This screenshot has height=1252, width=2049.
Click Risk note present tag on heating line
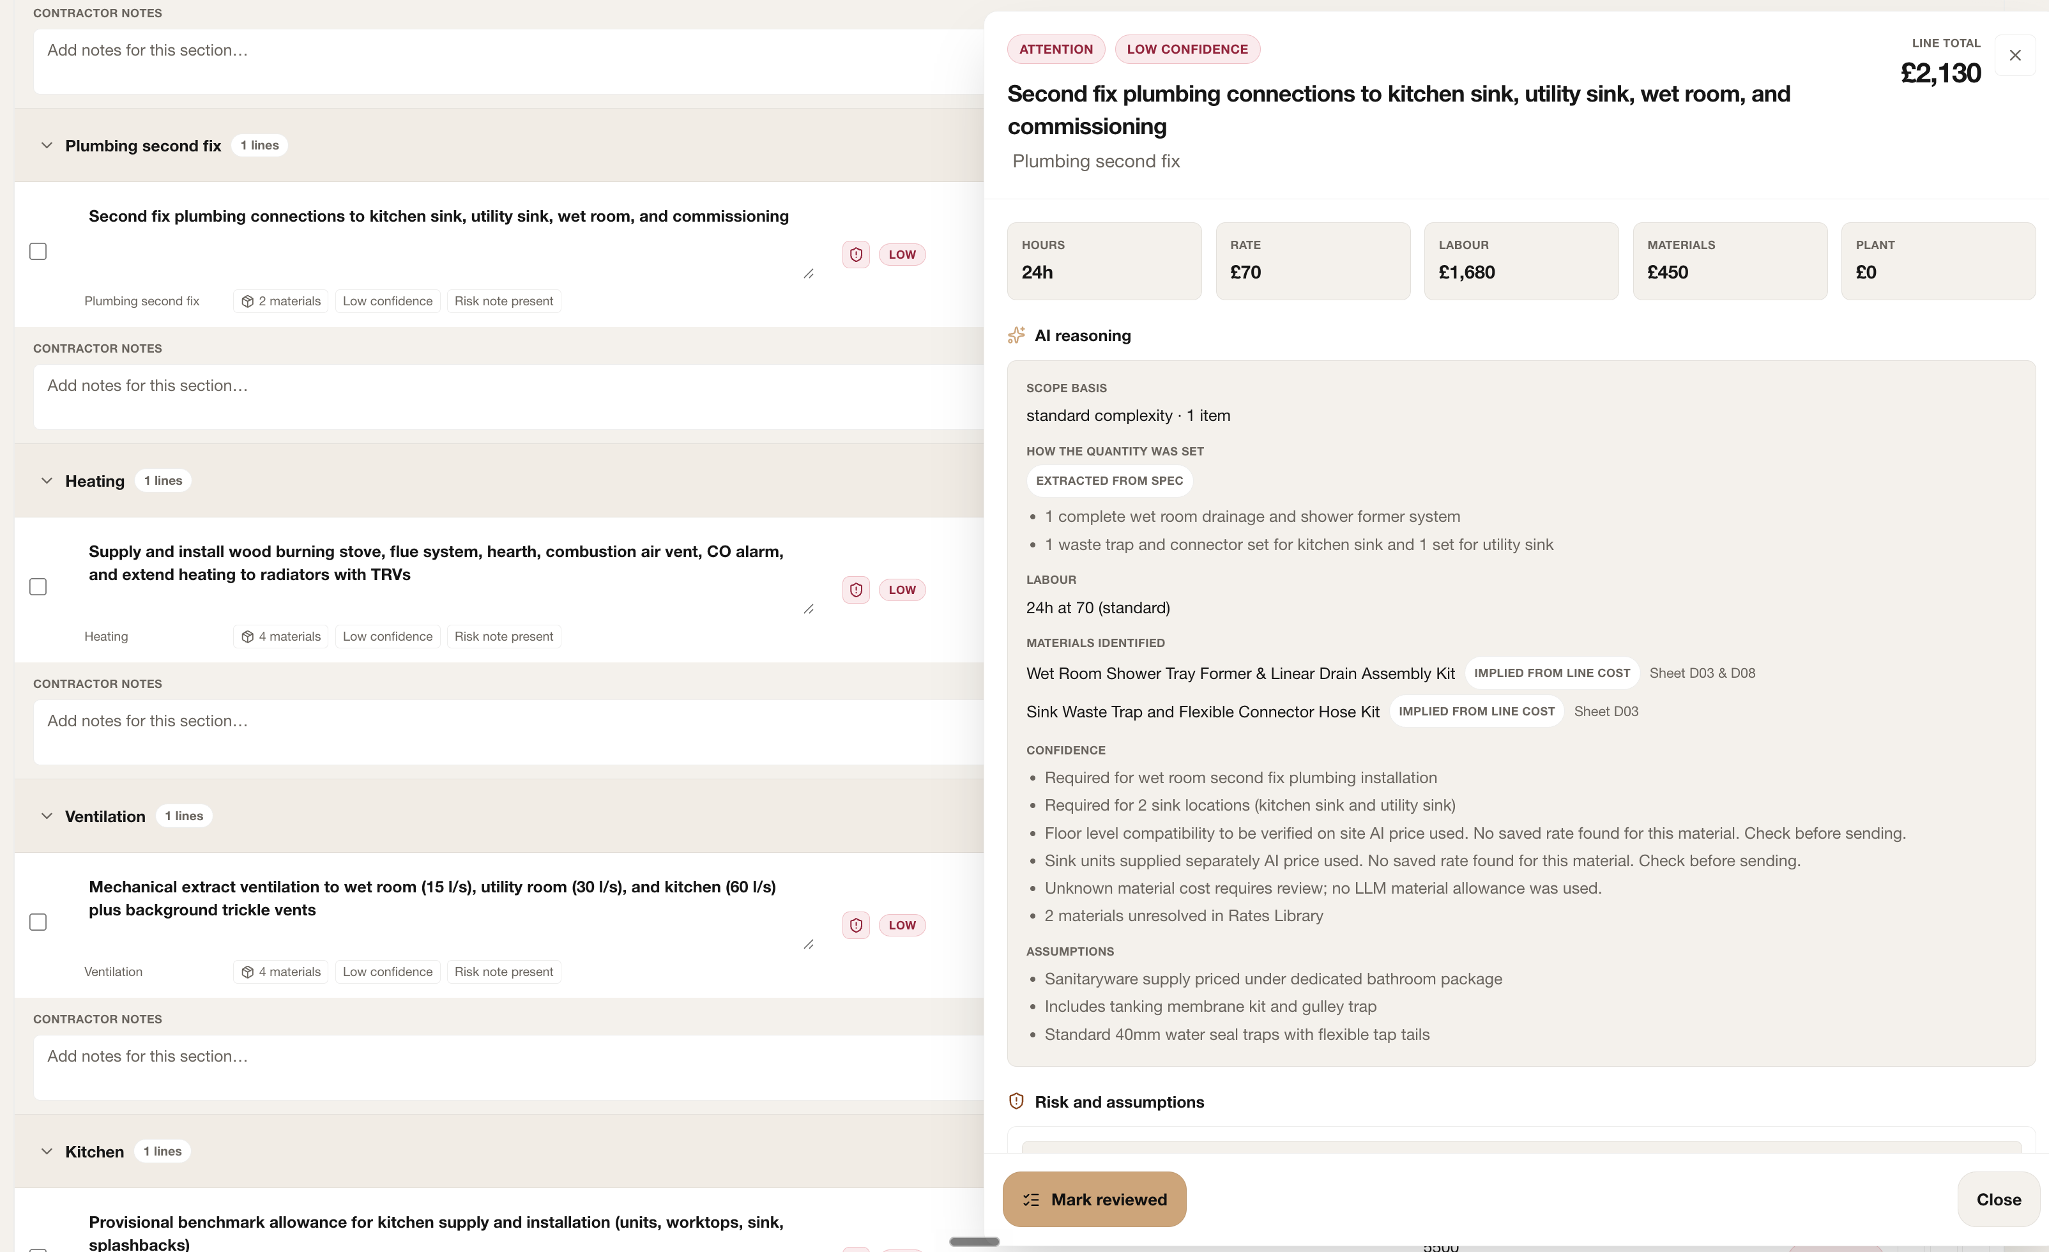(x=504, y=636)
